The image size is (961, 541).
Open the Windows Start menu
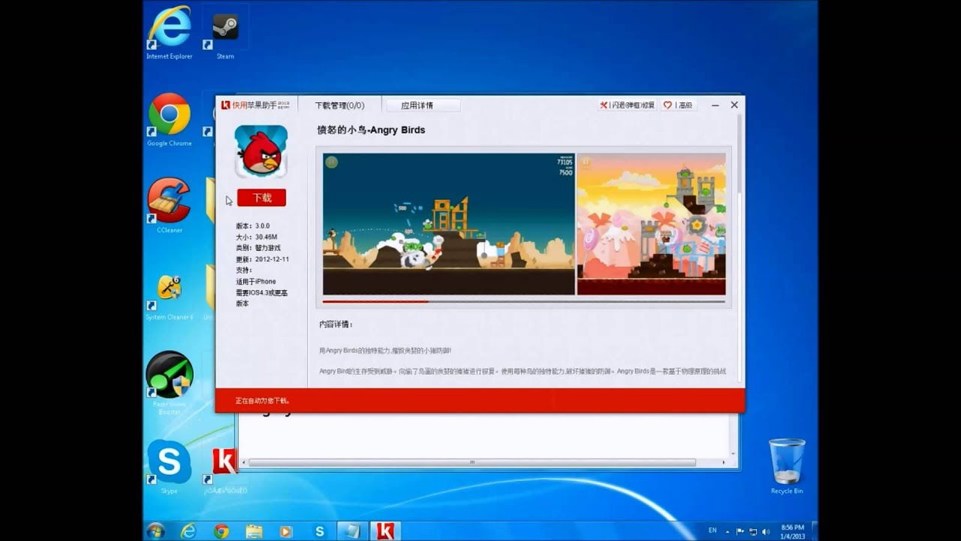[155, 531]
